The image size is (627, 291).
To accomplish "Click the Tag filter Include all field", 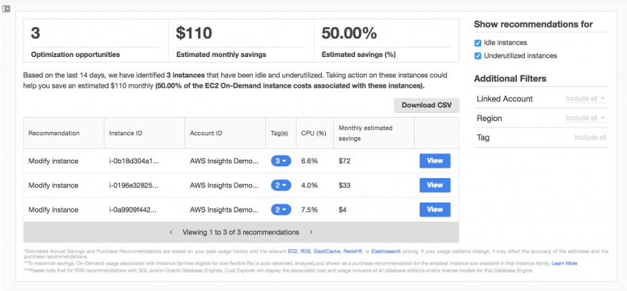I will (591, 138).
